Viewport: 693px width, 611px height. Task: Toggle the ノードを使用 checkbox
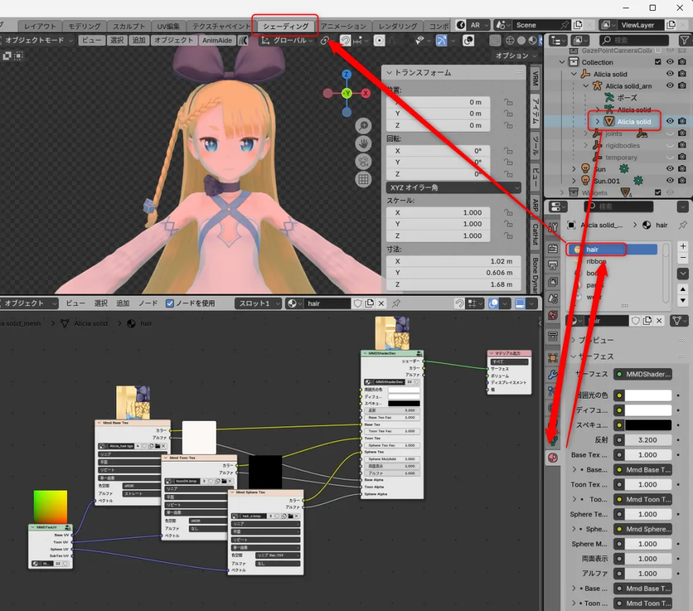(170, 304)
